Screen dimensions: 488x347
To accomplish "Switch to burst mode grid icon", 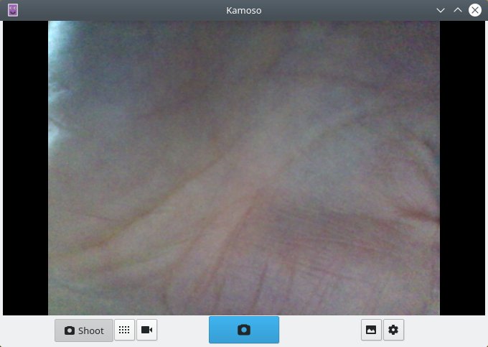I will [x=124, y=330].
